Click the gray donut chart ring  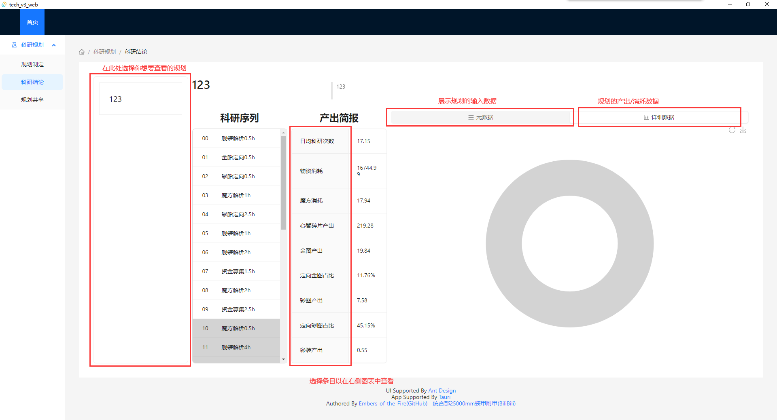click(504, 243)
